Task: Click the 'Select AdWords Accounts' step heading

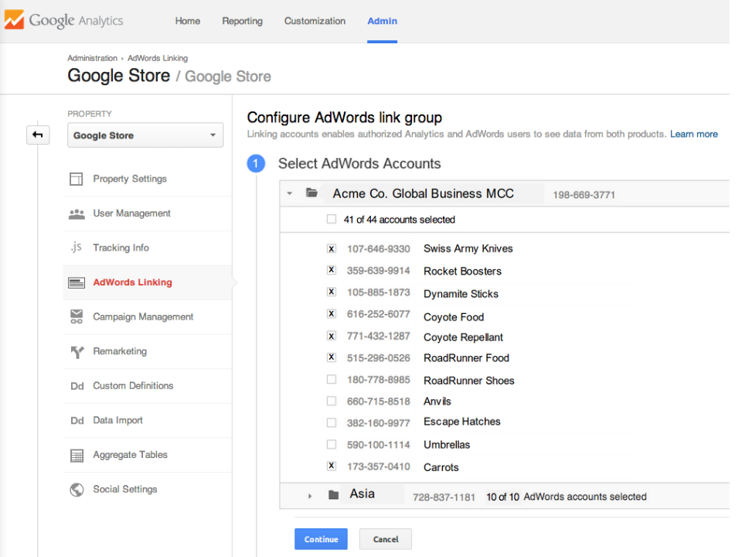Action: click(359, 163)
